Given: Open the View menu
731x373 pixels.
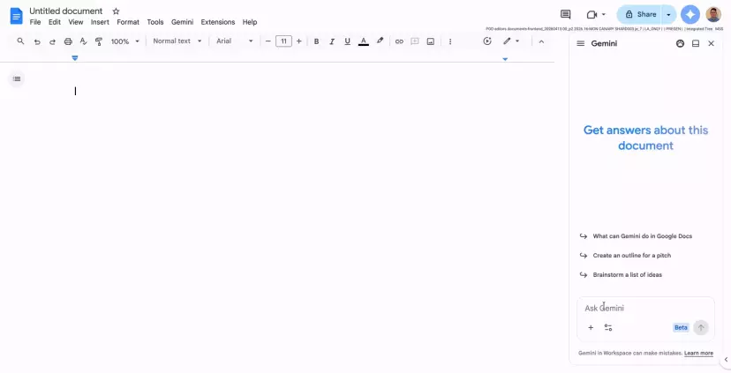Looking at the screenshot, I should [x=76, y=22].
